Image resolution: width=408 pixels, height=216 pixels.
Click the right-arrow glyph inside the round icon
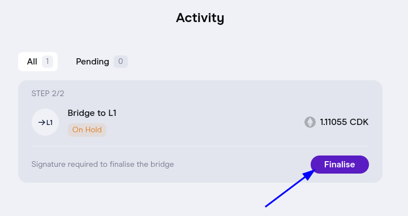coord(42,123)
